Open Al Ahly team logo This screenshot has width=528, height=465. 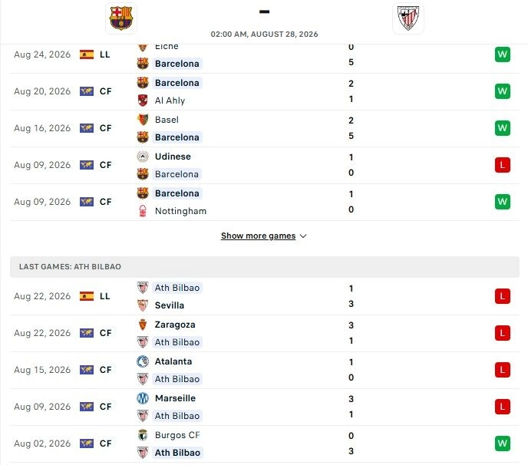143,101
